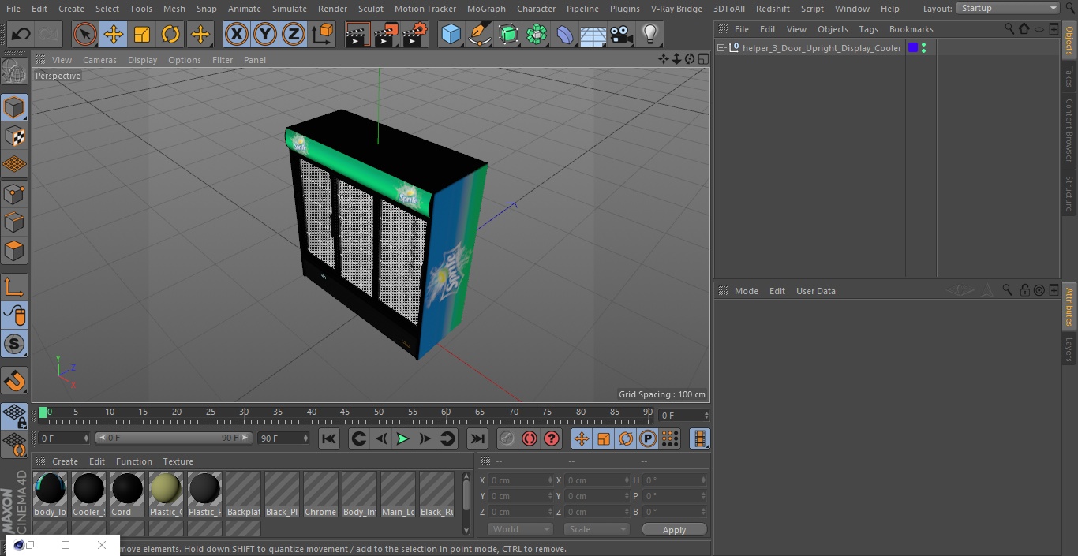Enable Texture mode in left toolbar

point(14,136)
